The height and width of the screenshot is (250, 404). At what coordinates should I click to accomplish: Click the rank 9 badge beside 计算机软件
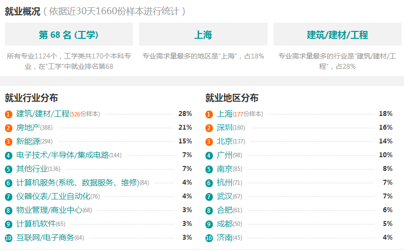(8, 224)
